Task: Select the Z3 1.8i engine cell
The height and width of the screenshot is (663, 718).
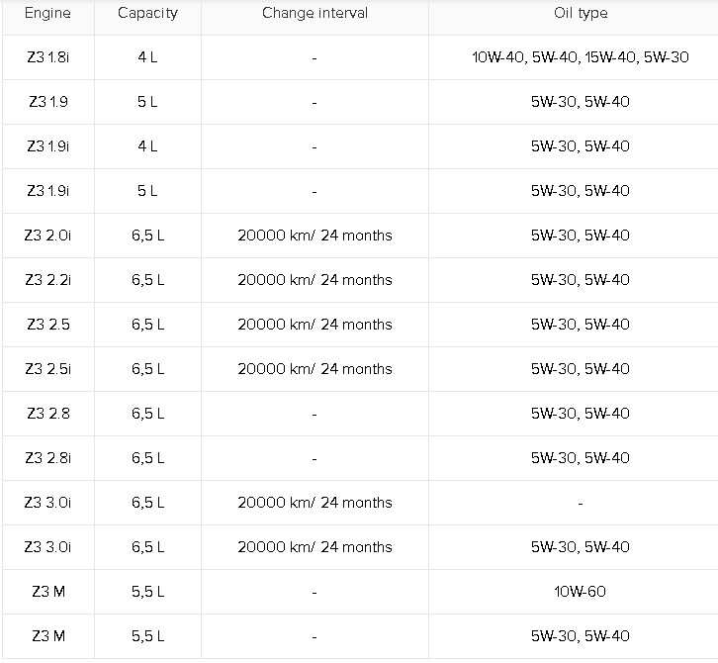Action: point(47,57)
